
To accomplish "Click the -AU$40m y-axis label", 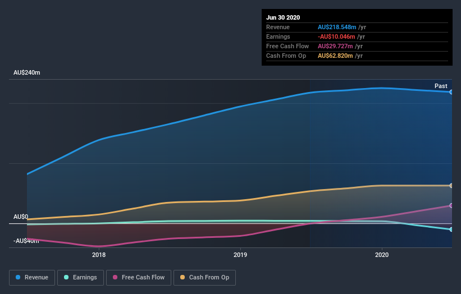I will (26, 241).
